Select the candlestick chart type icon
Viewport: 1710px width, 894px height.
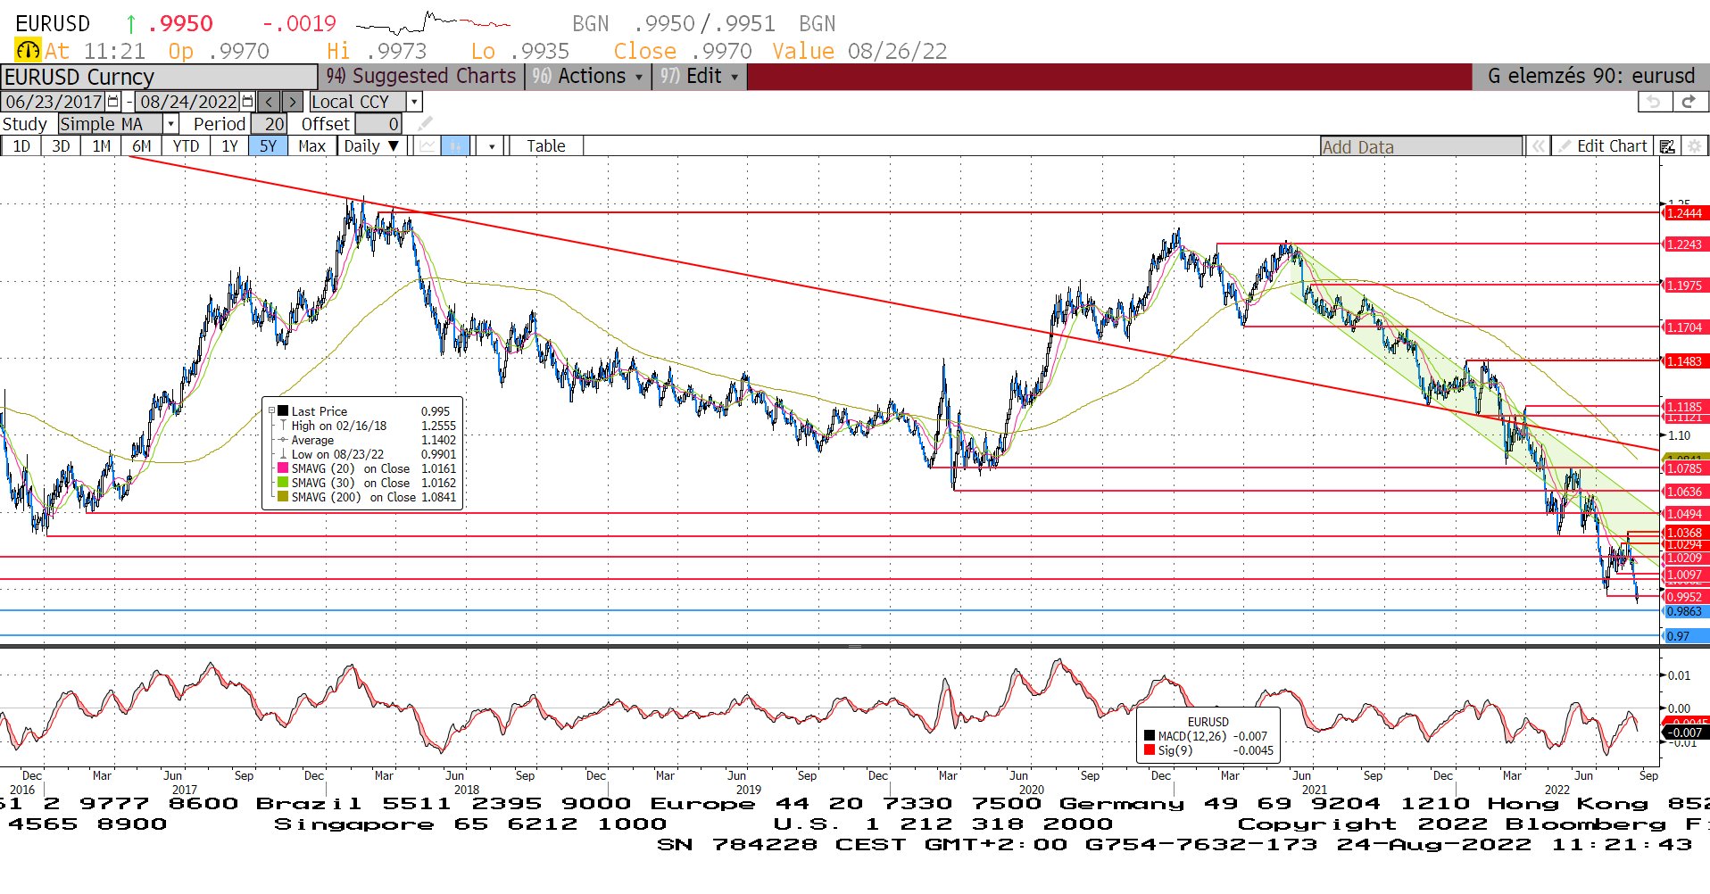[455, 146]
